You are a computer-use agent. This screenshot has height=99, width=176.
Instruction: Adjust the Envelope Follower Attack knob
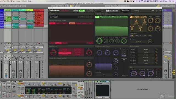coord(99,53)
